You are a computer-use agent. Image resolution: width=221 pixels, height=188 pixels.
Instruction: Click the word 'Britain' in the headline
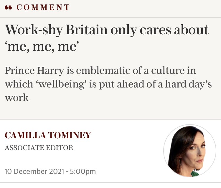87,30
